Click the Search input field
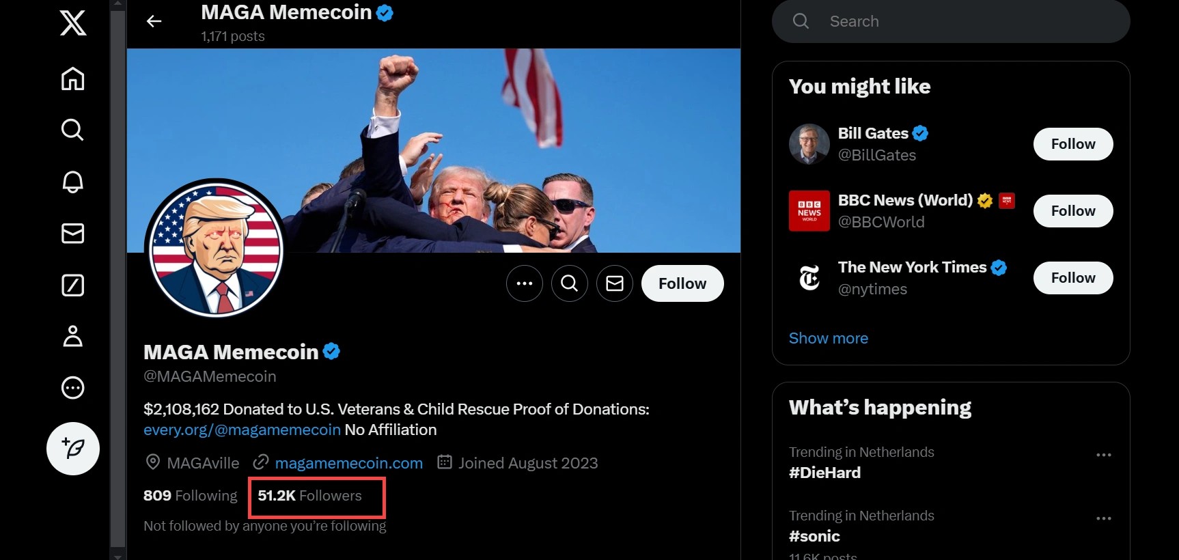 click(x=956, y=21)
